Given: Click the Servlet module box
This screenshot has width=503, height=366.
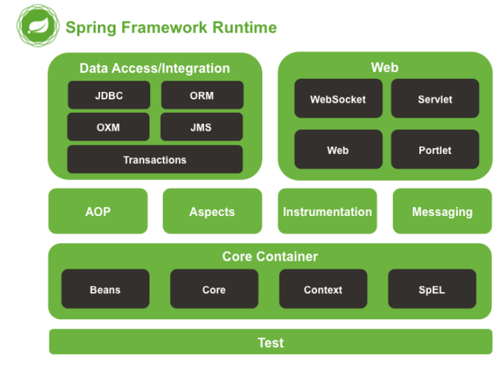Looking at the screenshot, I should pos(435,99).
